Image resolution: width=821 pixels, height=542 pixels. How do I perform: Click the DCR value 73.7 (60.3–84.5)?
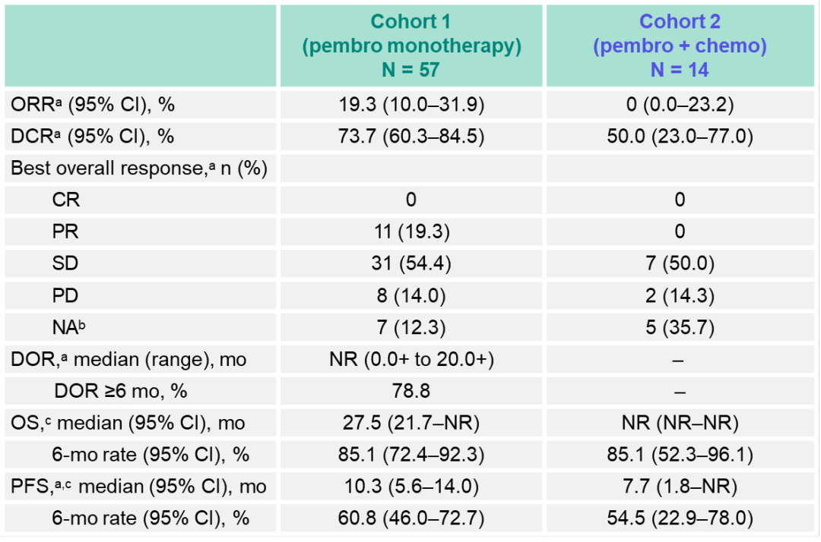[411, 137]
